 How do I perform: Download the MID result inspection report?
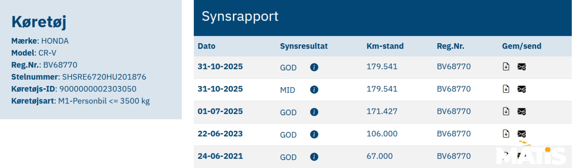pos(506,89)
